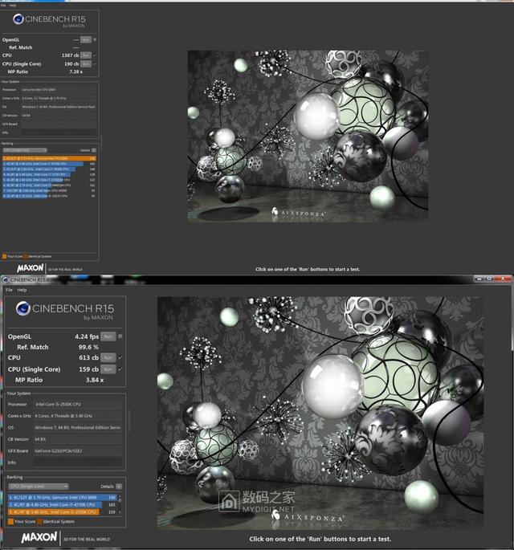Expand Details in the 1387 cb window's ranking
This screenshot has width=514, height=550.
(x=94, y=150)
